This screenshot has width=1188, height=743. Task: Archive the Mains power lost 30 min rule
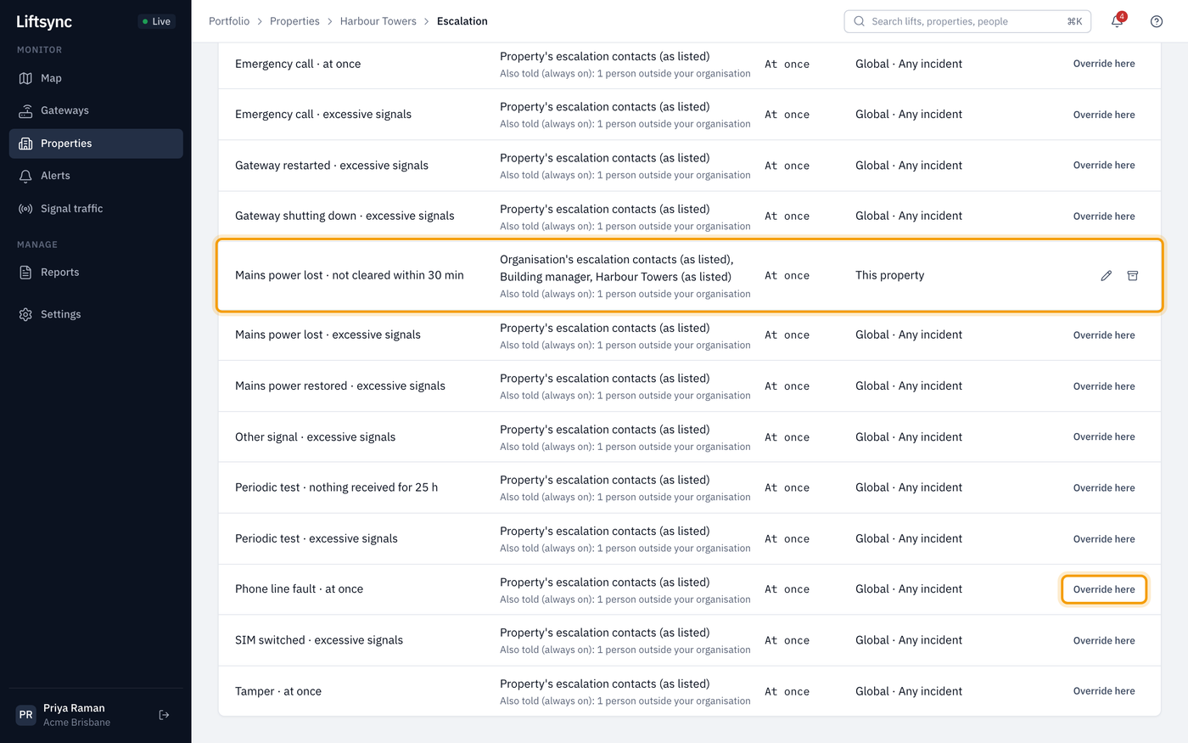click(x=1133, y=276)
